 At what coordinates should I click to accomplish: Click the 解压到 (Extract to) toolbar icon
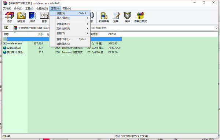coord(21,17)
